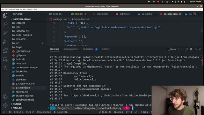
Task: Open the Remote Explorer view
Action: (x=5, y=59)
